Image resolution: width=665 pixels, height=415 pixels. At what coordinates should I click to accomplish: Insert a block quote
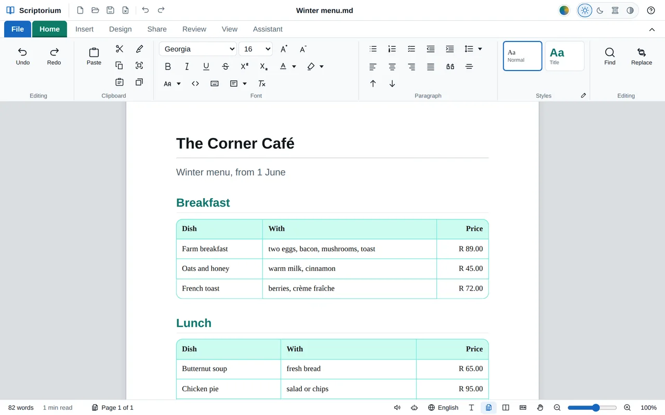(450, 66)
